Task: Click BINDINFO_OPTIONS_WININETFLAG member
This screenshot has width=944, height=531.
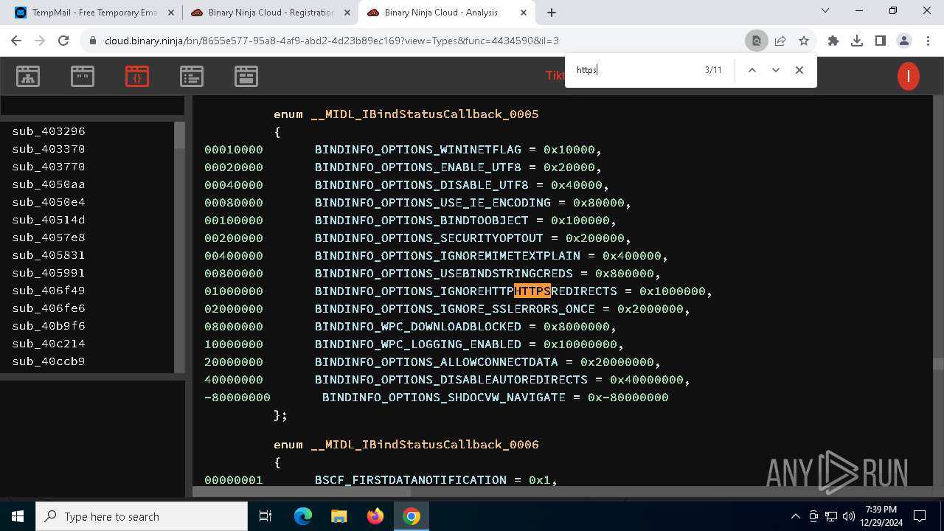Action: coord(418,149)
